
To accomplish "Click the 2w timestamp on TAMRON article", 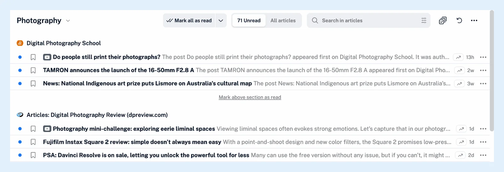I will tap(471, 71).
